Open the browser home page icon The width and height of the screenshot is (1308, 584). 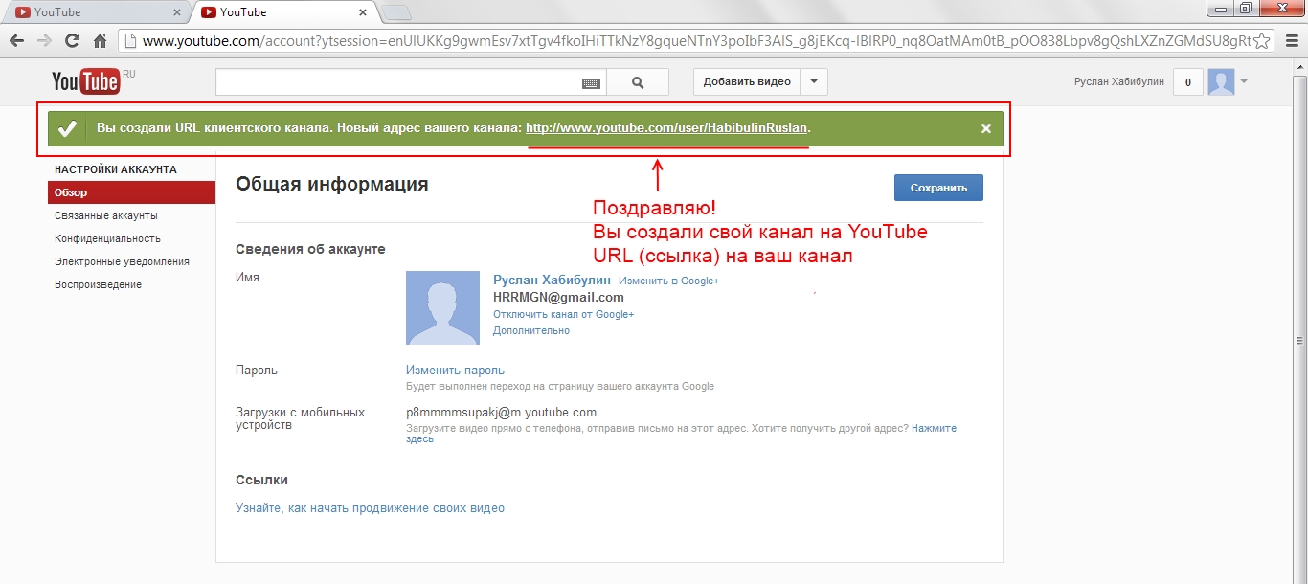coord(100,41)
